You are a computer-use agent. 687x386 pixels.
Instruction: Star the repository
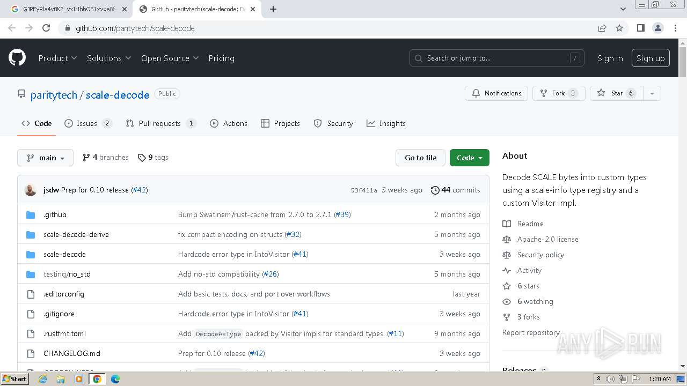616,93
